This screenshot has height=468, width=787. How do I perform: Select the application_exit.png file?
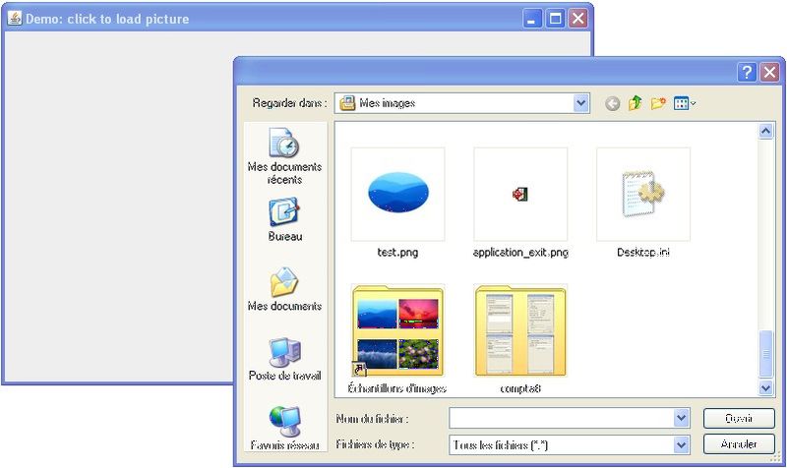coord(520,194)
